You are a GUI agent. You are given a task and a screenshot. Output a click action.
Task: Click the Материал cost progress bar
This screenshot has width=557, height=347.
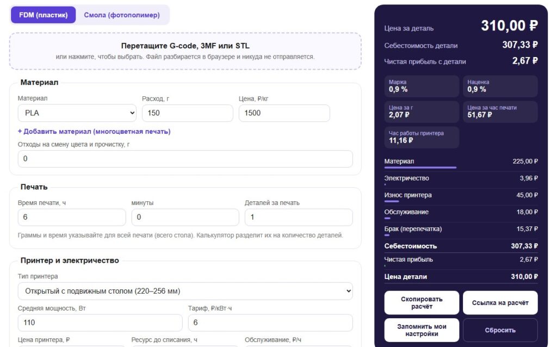point(420,168)
